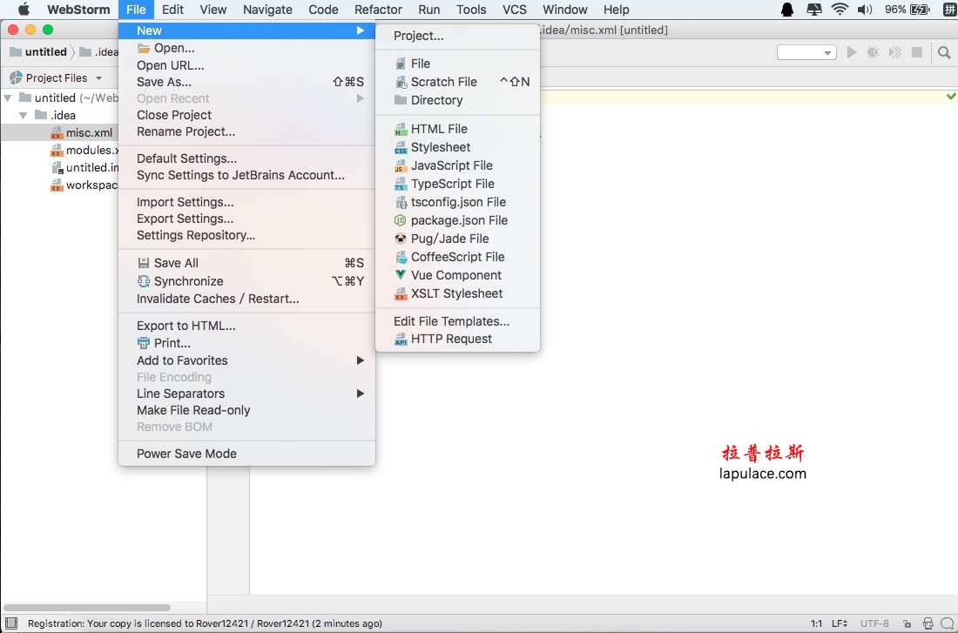Image resolution: width=958 pixels, height=633 pixels.
Task: Click the Run play icon in toolbar
Action: point(851,52)
